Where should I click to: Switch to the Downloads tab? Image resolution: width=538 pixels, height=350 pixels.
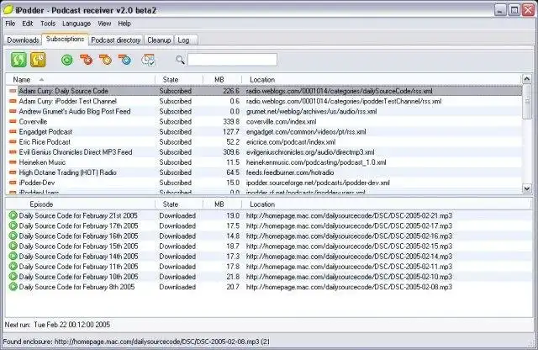23,40
